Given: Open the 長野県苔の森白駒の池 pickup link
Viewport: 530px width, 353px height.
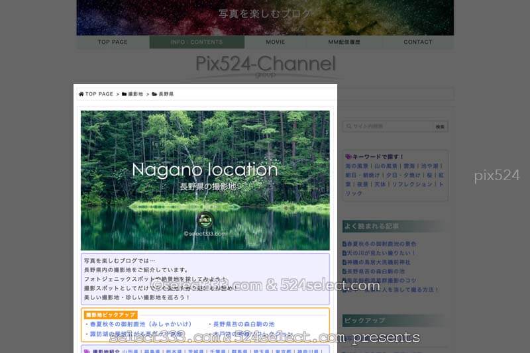Looking at the screenshot, I should pos(244,325).
